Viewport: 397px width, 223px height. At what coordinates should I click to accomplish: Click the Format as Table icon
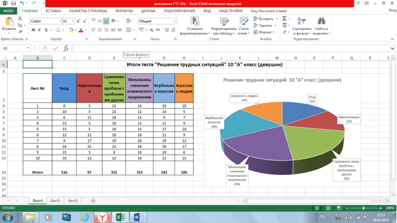coord(224,21)
